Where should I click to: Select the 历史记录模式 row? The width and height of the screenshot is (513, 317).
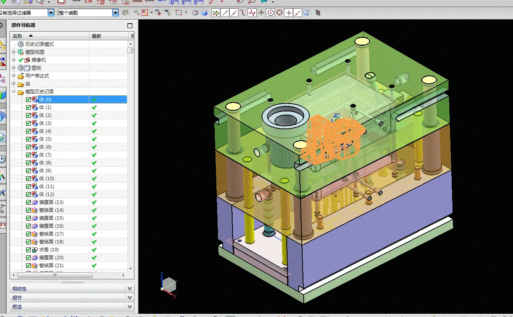click(69, 44)
